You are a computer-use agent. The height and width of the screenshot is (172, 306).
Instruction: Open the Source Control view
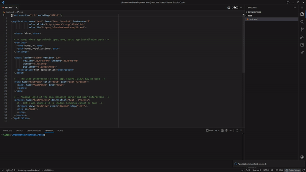[302, 29]
